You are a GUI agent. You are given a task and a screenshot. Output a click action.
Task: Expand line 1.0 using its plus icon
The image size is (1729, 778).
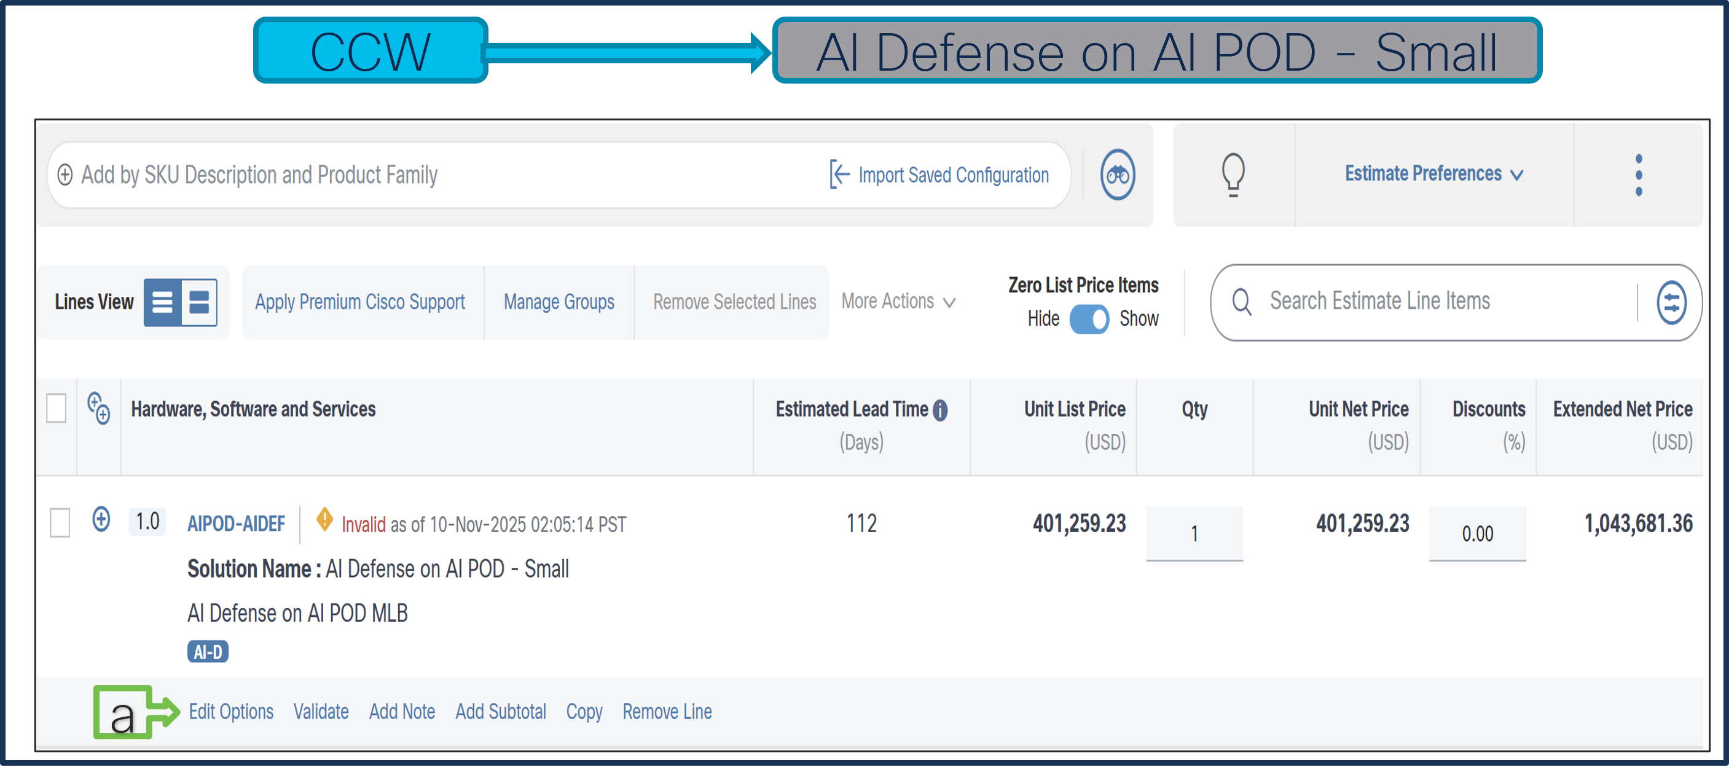[101, 521]
